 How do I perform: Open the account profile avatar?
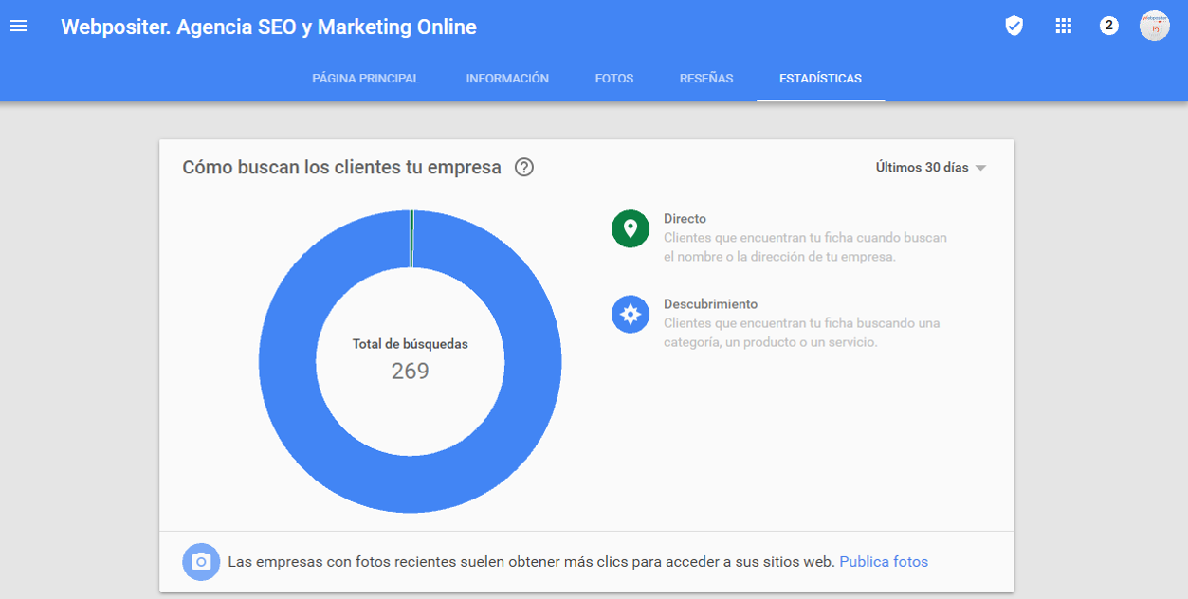click(1154, 27)
